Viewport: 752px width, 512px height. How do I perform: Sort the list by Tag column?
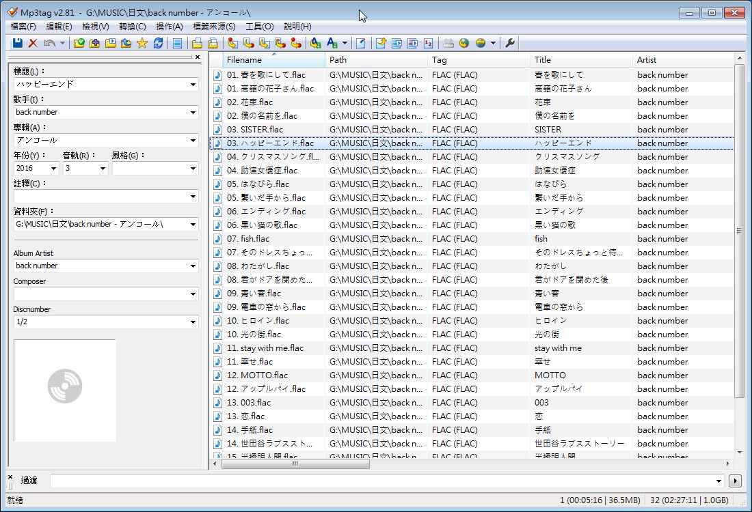479,60
